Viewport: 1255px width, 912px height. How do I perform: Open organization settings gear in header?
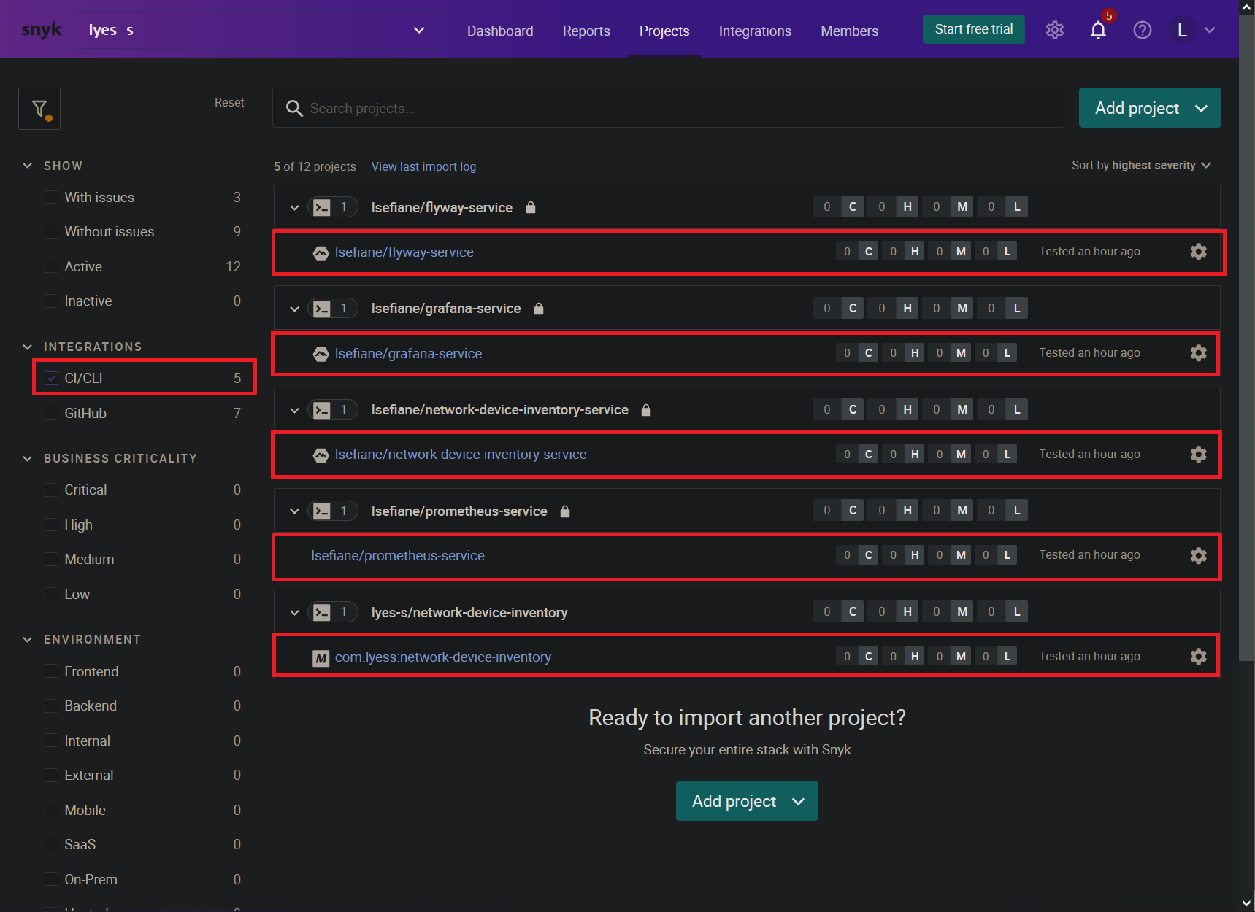tap(1054, 30)
